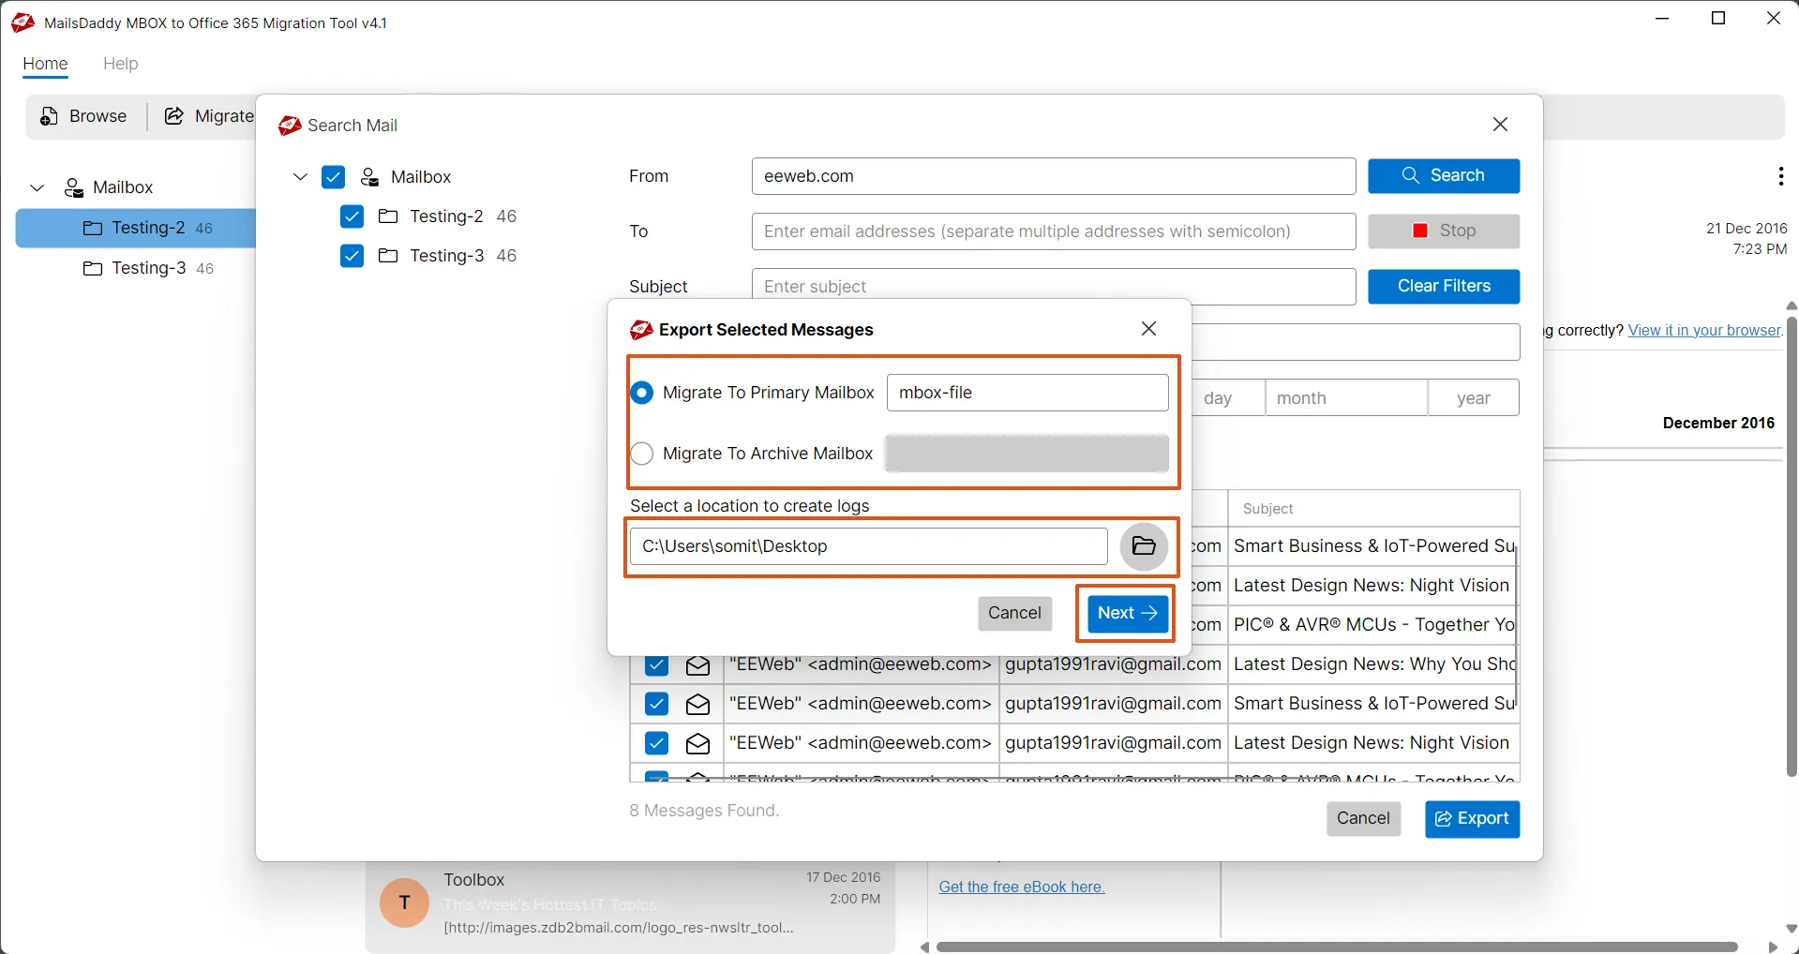
Task: Open the mbox-file format dropdown
Action: pyautogui.click(x=1027, y=392)
